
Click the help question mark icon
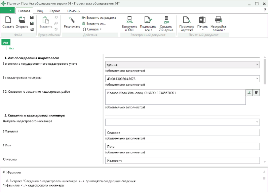tap(265, 11)
